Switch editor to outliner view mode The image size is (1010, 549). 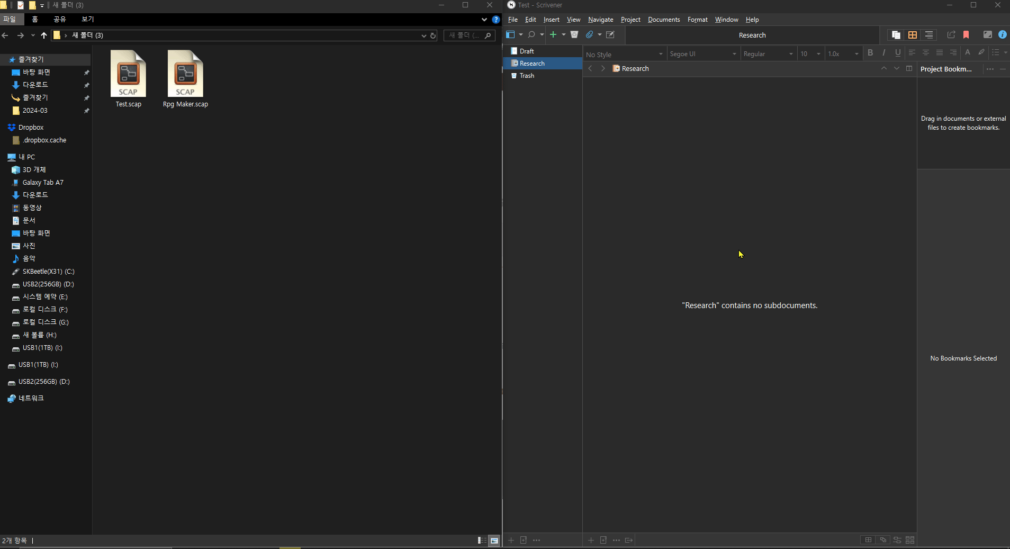[928, 35]
